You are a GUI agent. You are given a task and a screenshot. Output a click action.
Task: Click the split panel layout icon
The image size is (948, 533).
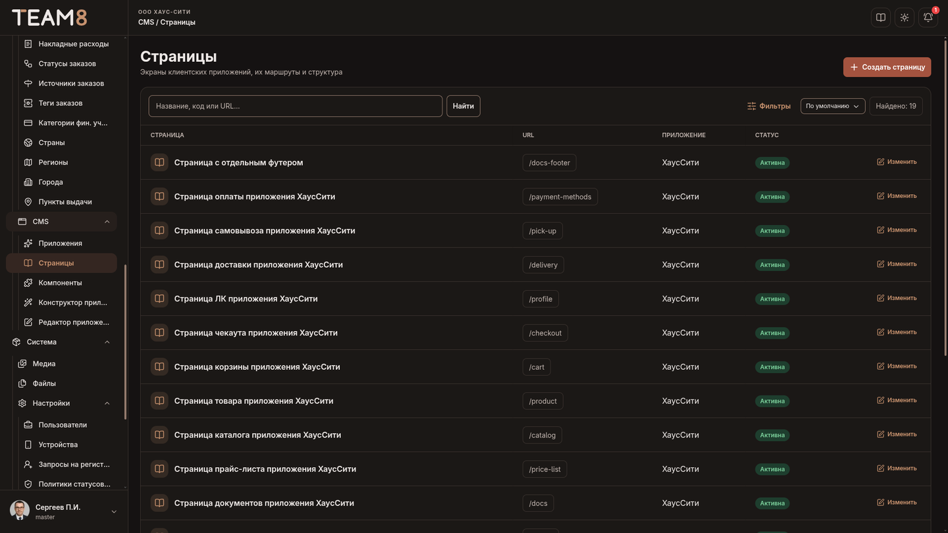pos(881,18)
